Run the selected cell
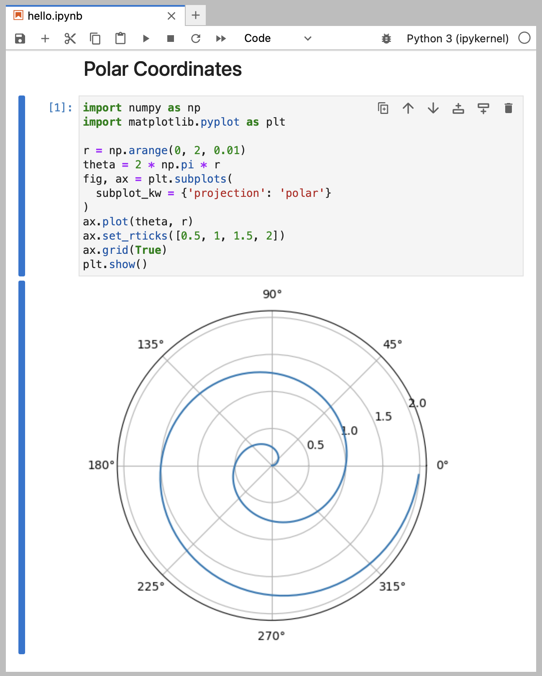The height and width of the screenshot is (676, 542). coord(146,39)
